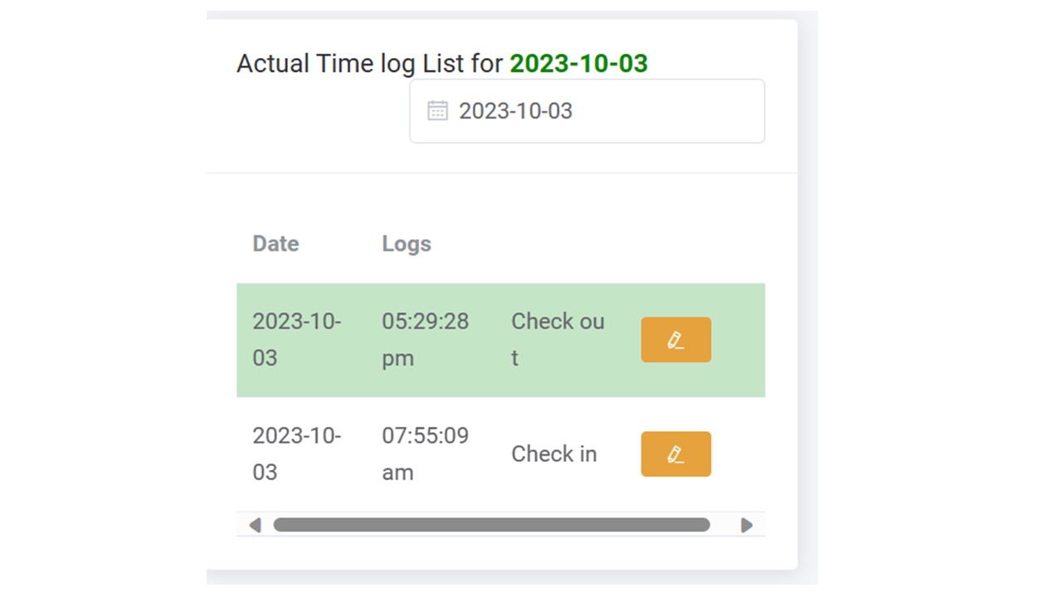Click the scroll right arrow
Viewport: 1062px width, 597px height.
coord(747,525)
